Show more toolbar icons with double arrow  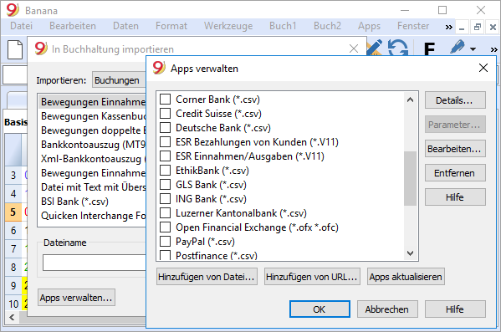pos(494,49)
